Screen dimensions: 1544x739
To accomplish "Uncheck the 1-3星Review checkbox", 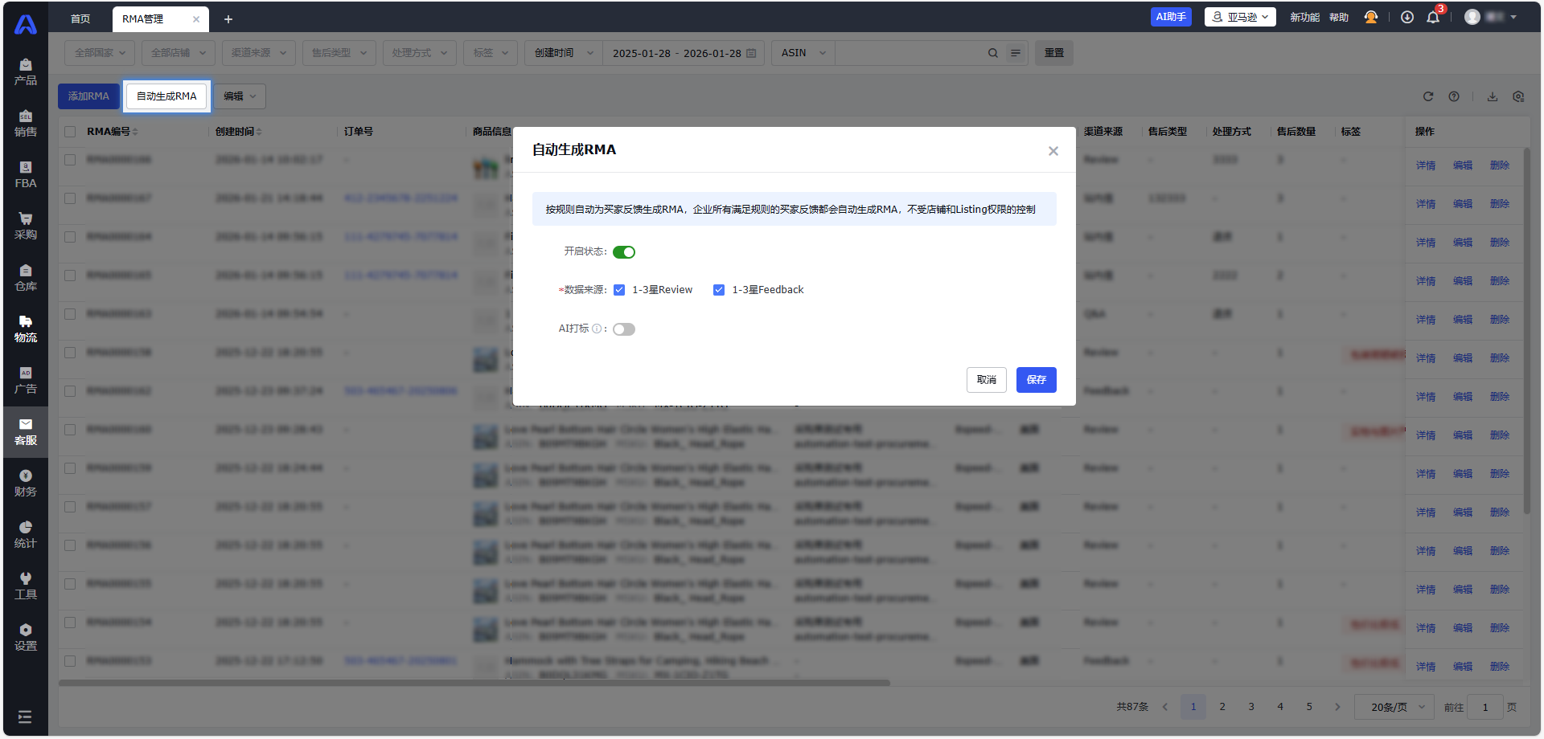I will pyautogui.click(x=619, y=290).
